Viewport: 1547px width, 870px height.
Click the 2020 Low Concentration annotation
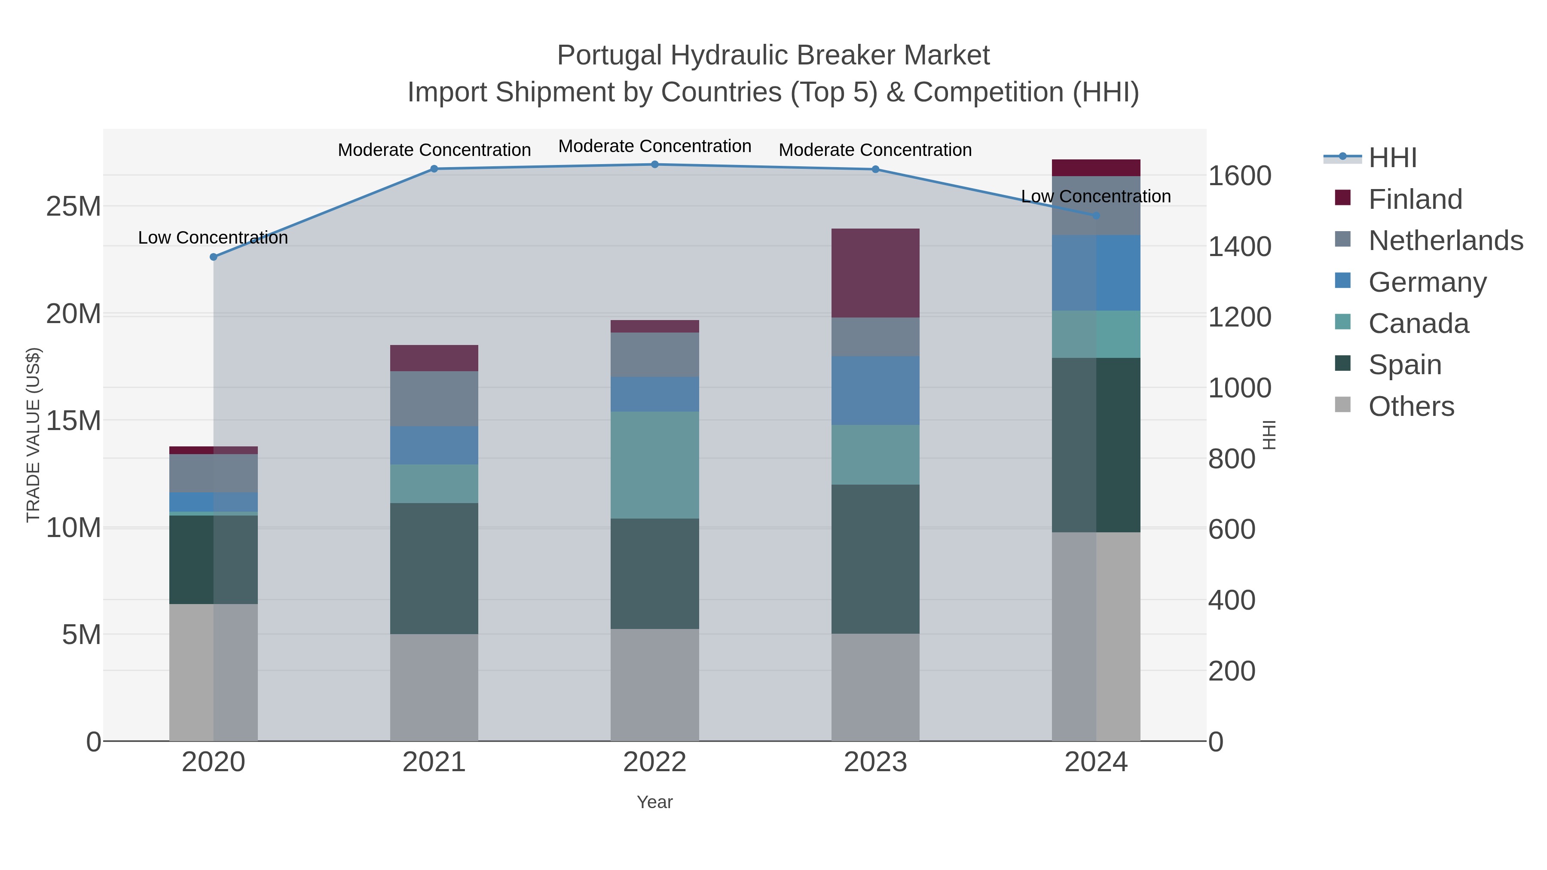[x=213, y=238]
